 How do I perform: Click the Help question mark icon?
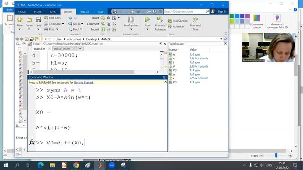155,11
